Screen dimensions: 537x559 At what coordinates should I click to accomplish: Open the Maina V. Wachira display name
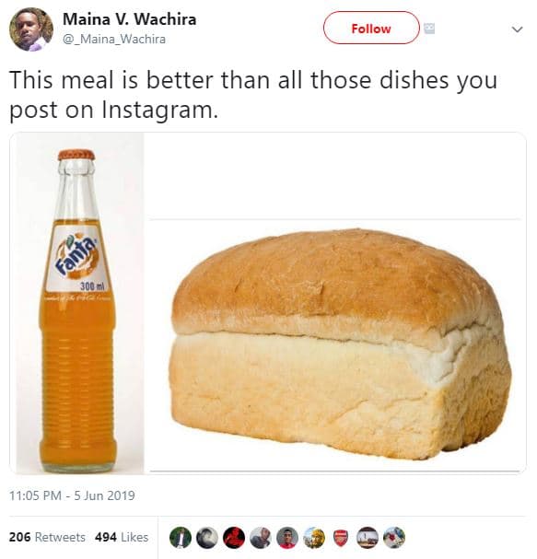130,19
